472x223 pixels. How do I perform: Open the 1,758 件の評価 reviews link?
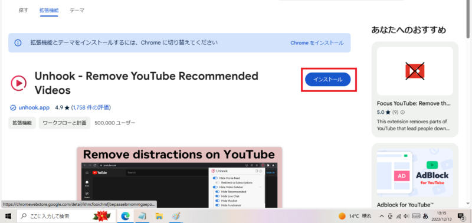point(91,107)
